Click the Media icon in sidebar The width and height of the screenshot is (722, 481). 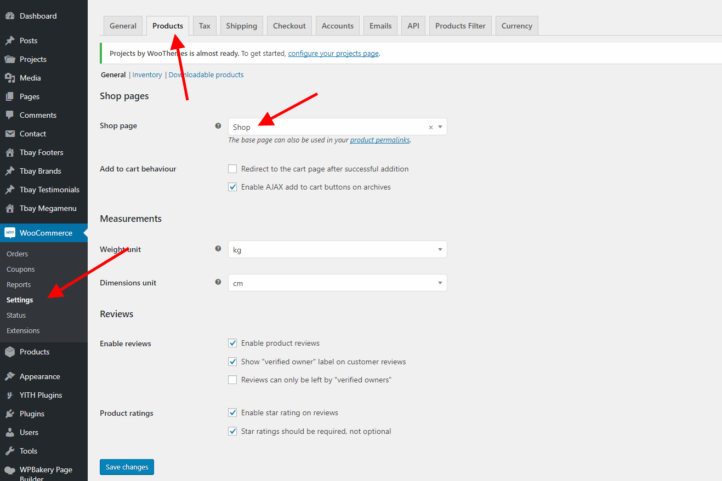(x=10, y=78)
